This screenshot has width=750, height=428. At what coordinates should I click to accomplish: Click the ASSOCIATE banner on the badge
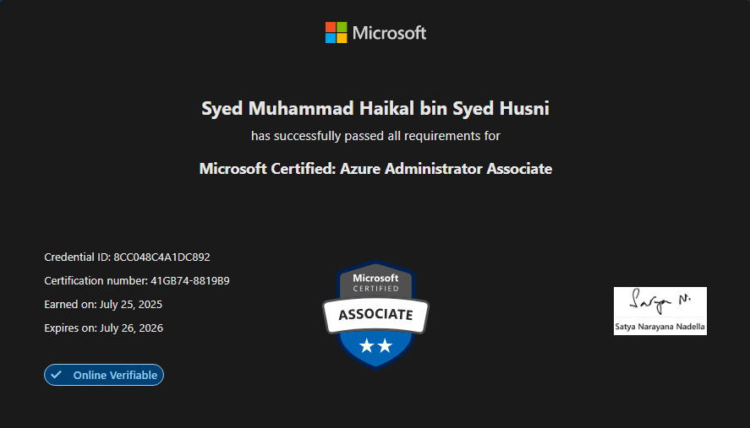375,315
